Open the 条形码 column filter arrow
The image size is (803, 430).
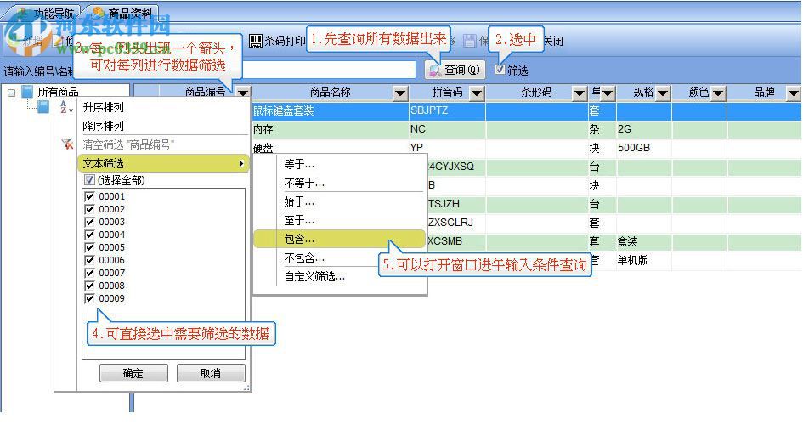point(580,93)
